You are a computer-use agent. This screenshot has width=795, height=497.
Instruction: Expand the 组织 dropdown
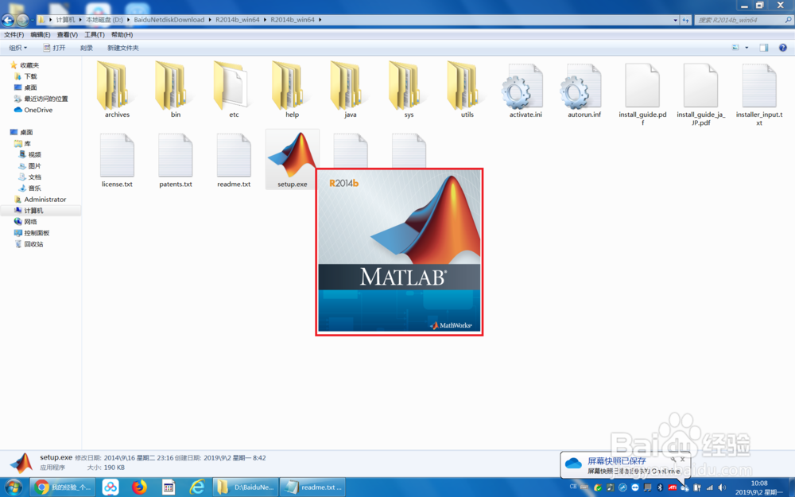click(x=17, y=48)
